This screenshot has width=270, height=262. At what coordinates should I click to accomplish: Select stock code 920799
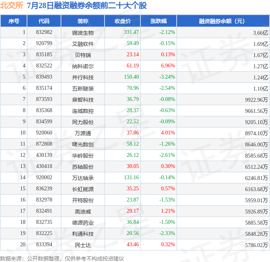[x=44, y=44]
